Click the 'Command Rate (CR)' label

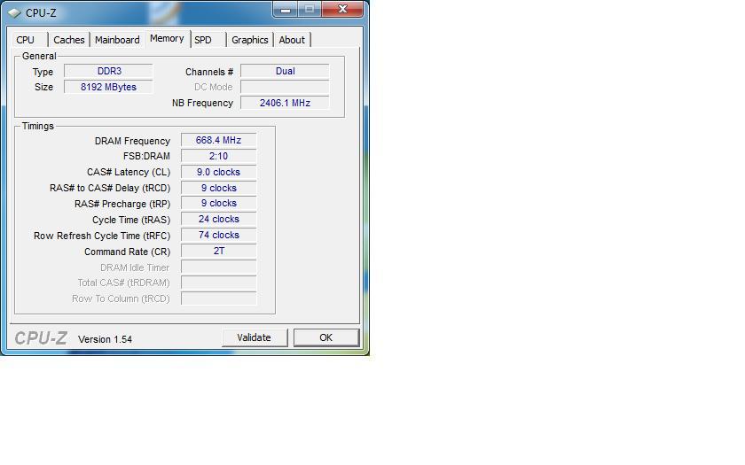pyautogui.click(x=128, y=252)
